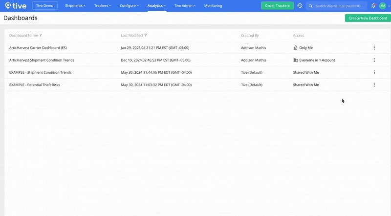The height and width of the screenshot is (216, 391).
Task: Open the notifications bell
Action: 373,6
